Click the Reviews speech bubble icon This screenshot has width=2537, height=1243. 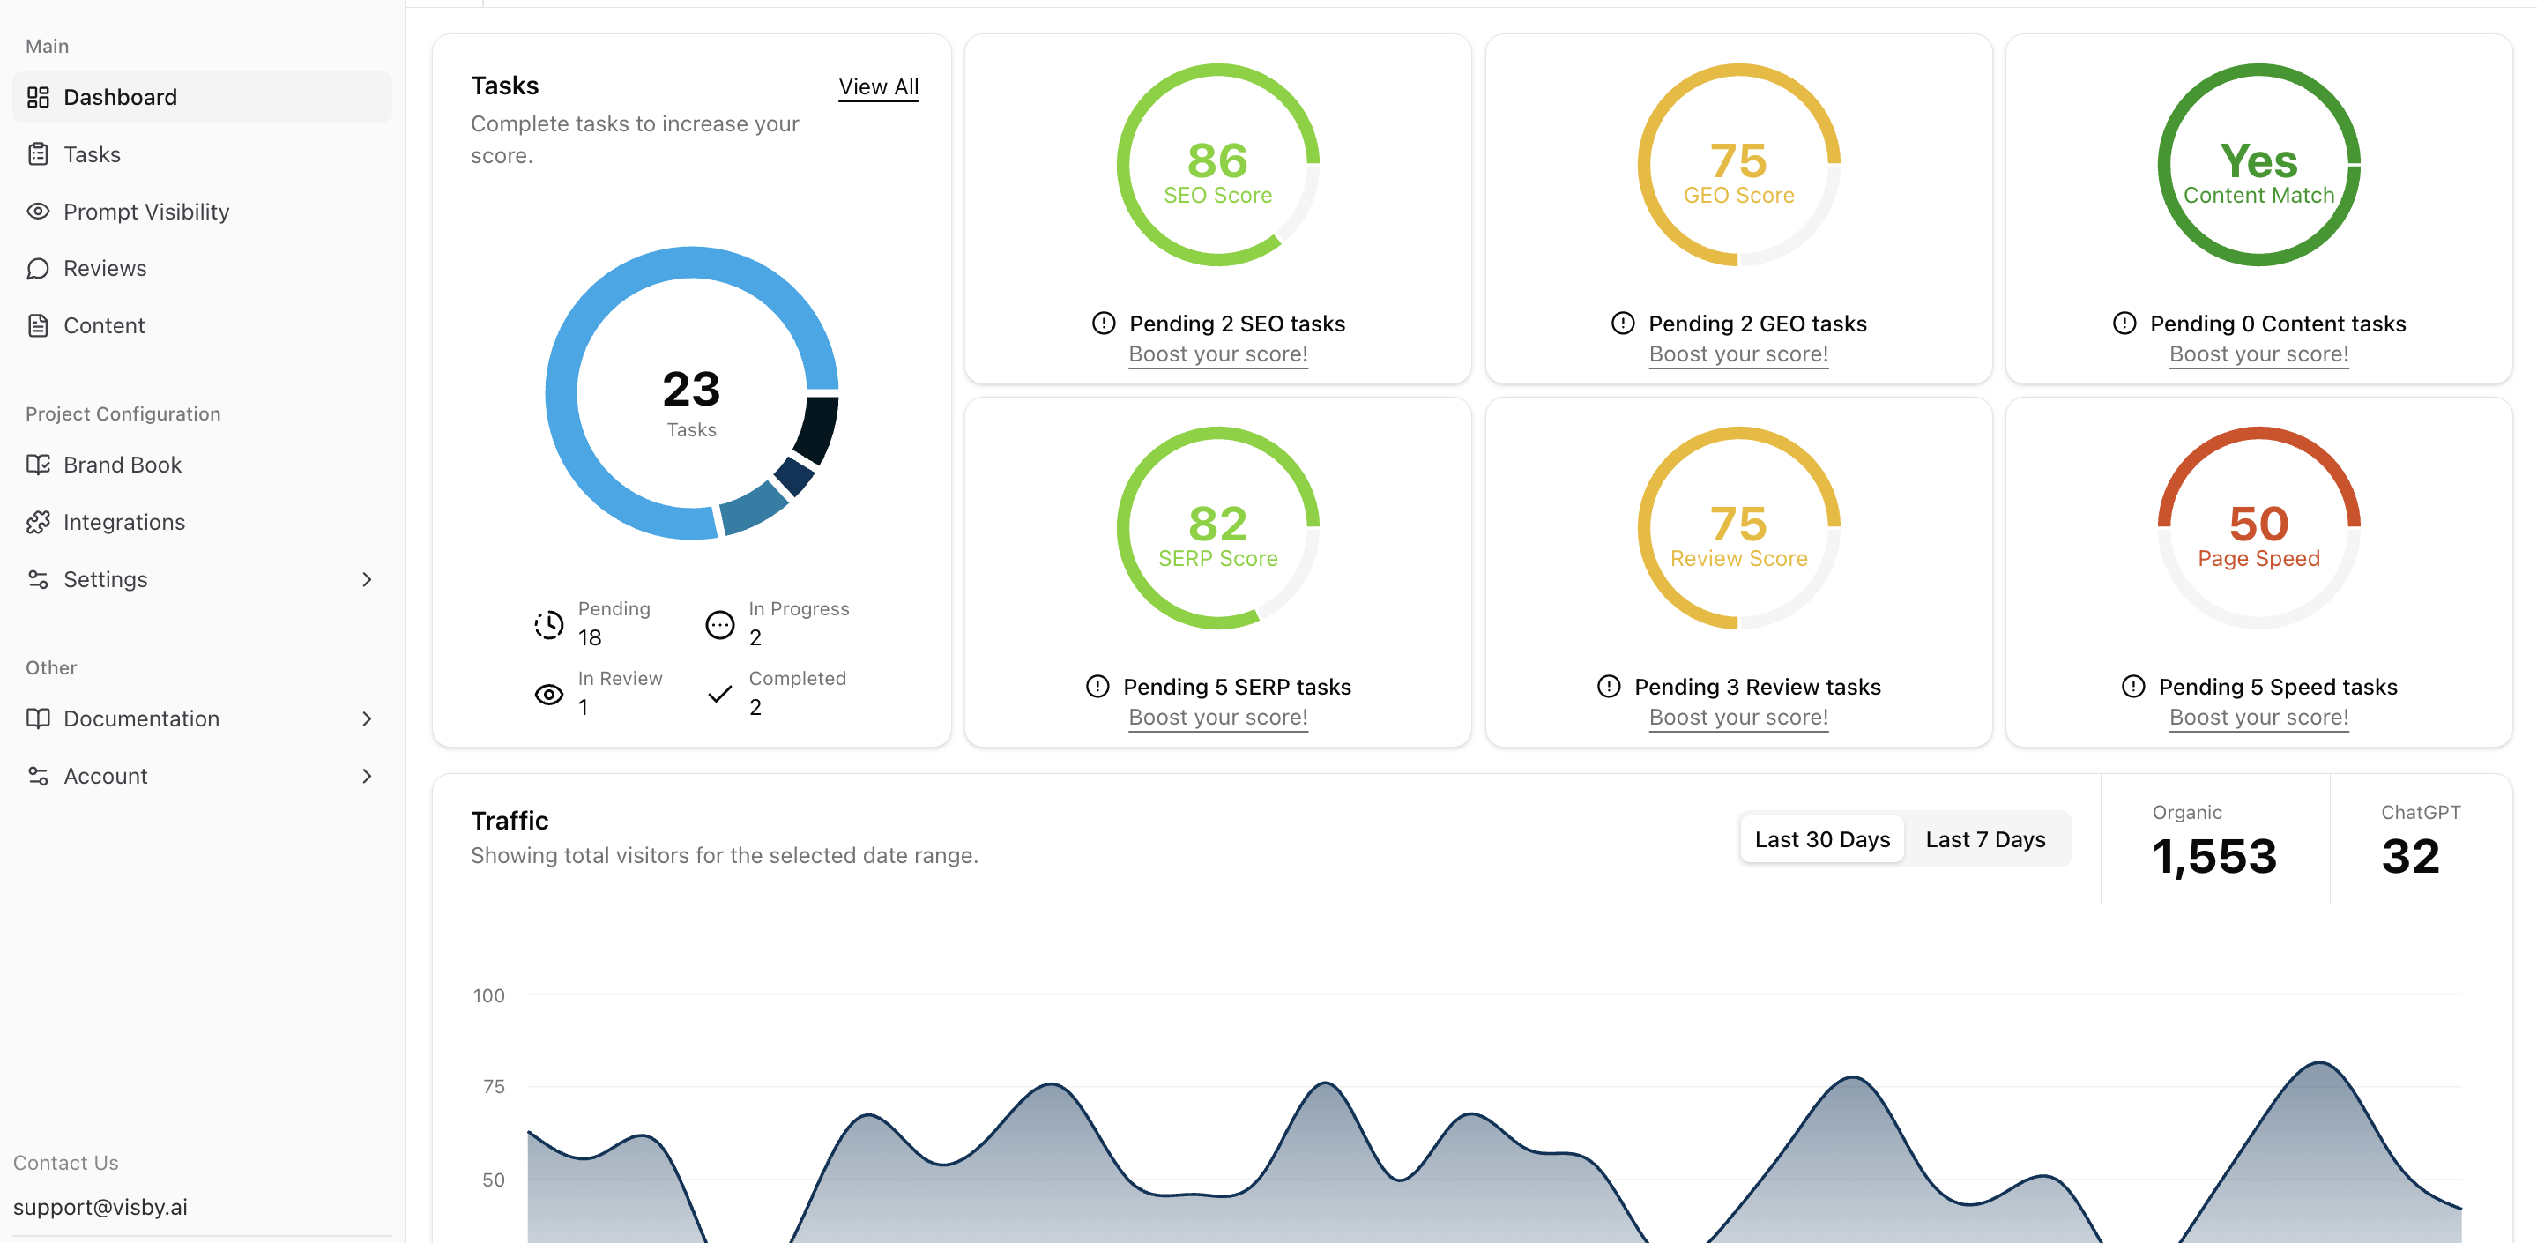[x=39, y=268]
